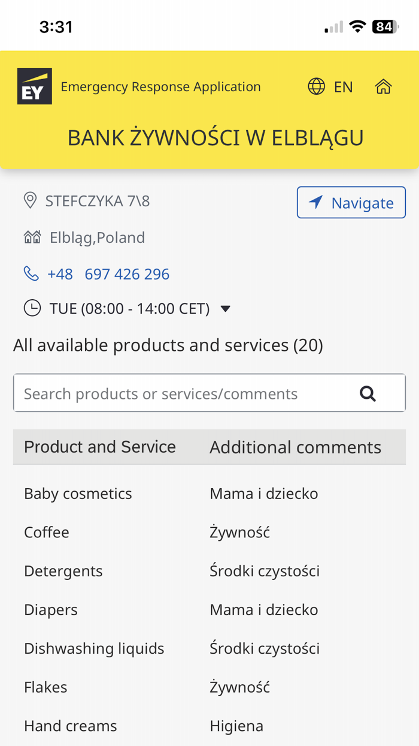Select the EN language option
Image resolution: width=419 pixels, height=746 pixels.
pyautogui.click(x=344, y=86)
